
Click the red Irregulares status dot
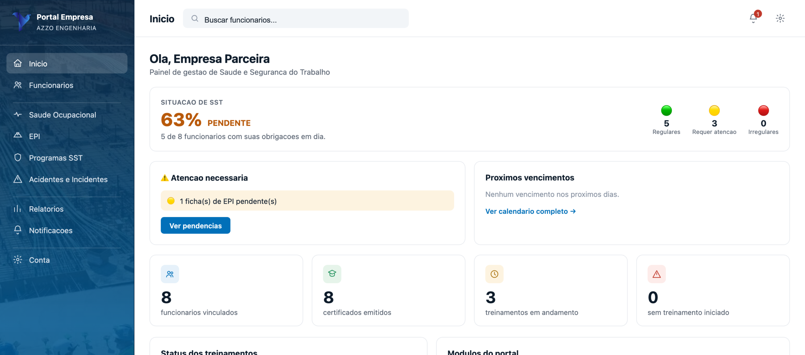pos(763,110)
